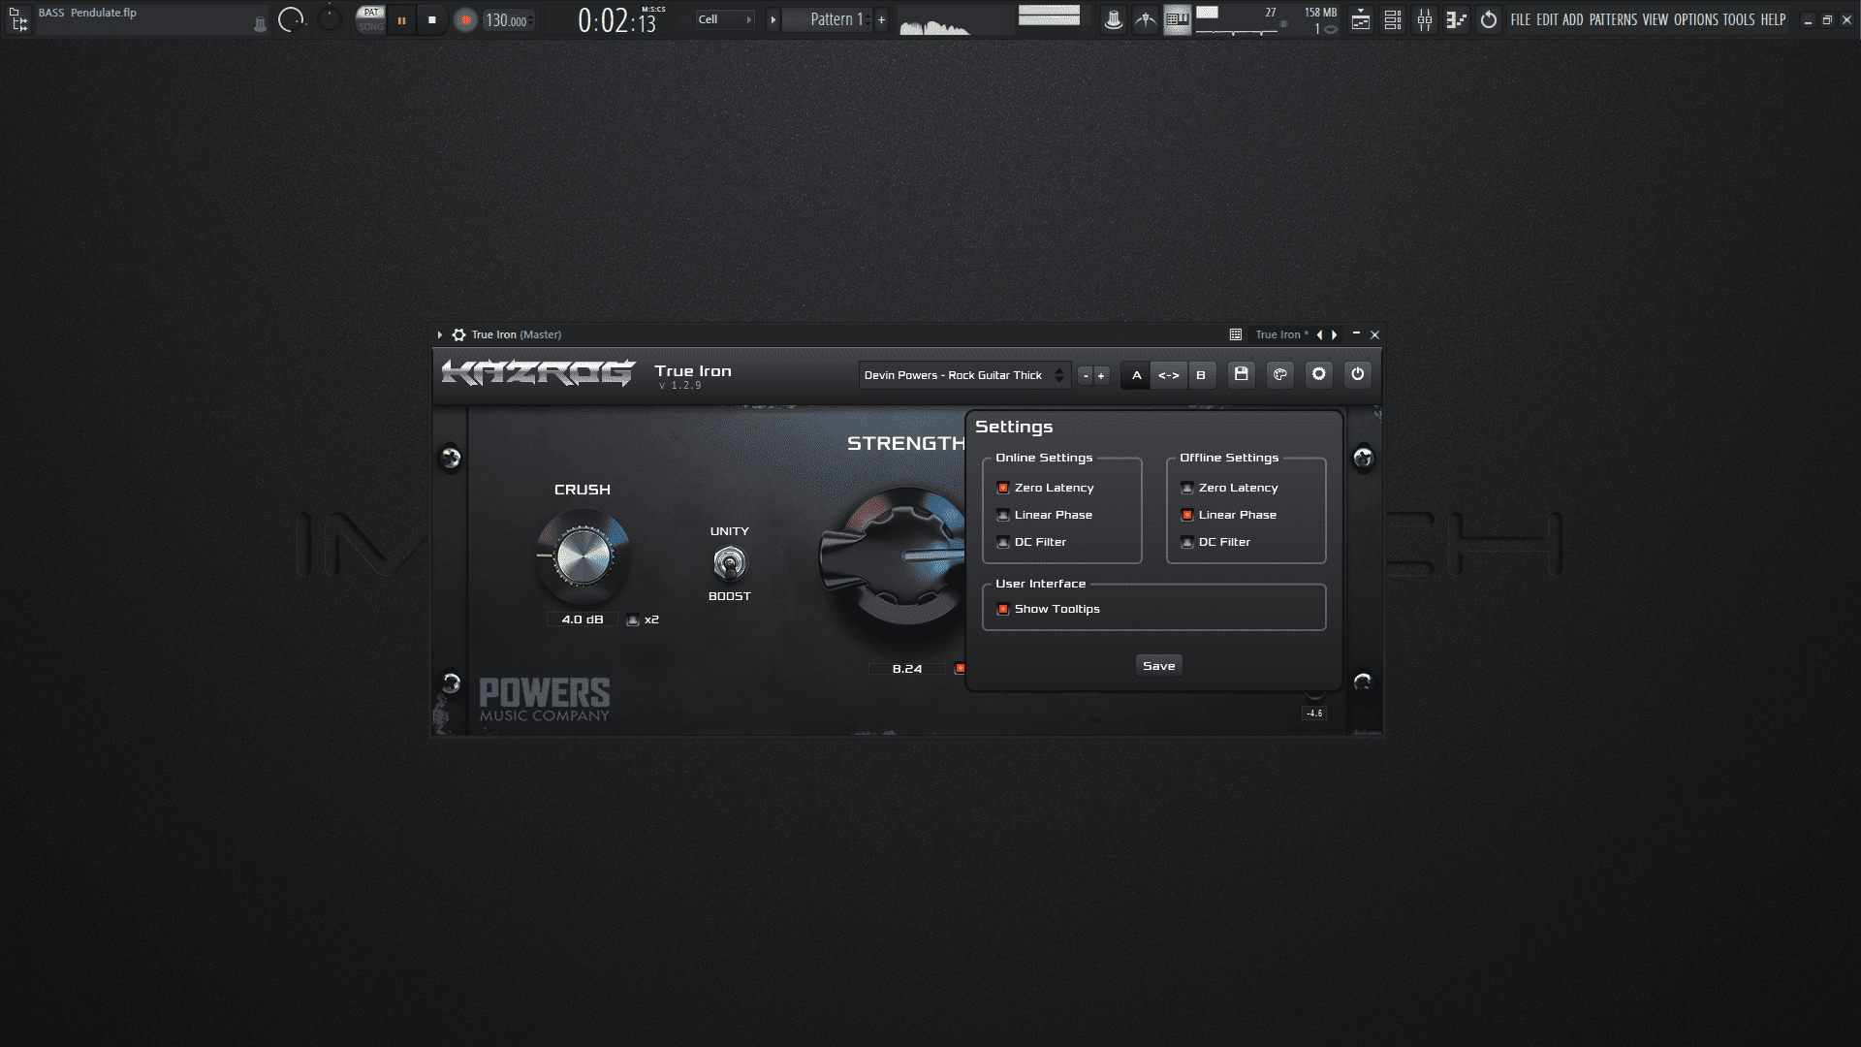Select B state slot

point(1201,375)
